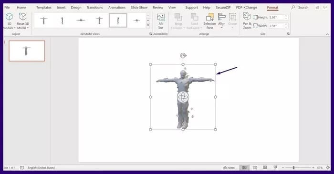The image size is (334, 174).
Task: Switch to the Transitions tab
Action: tap(94, 8)
